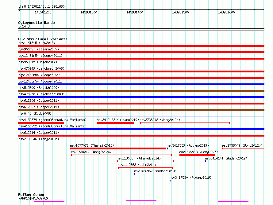Select the esv1340913 (Levy2007) red bar
273x205 pixels.
[x=197, y=155]
